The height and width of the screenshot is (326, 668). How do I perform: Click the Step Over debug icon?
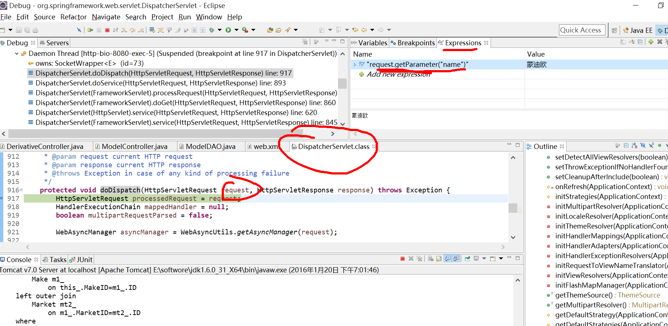(x=132, y=30)
